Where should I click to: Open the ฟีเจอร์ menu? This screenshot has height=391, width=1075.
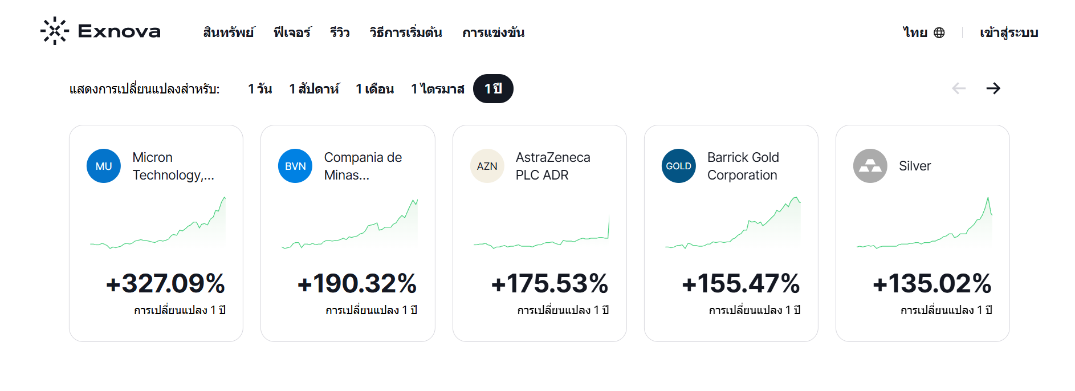(292, 32)
